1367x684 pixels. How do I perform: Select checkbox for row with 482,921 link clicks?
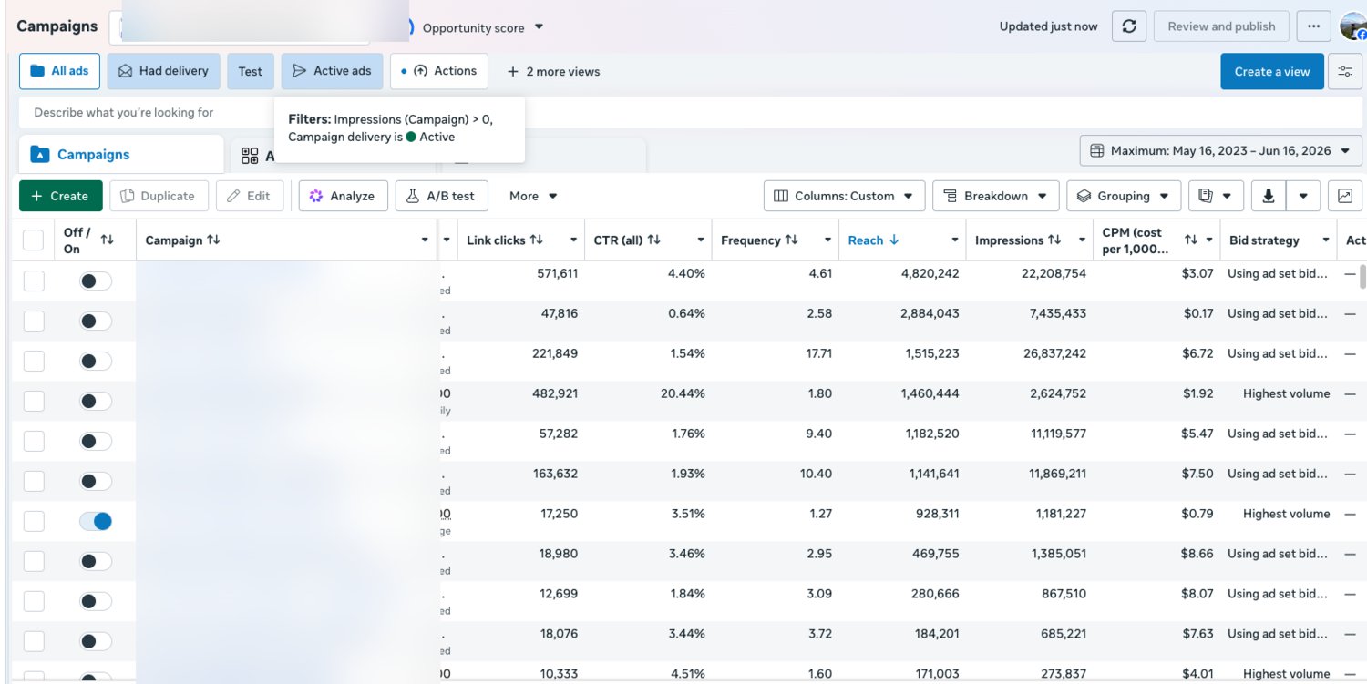34,401
